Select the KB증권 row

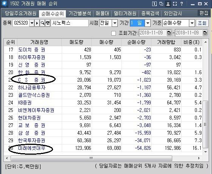[x=103, y=103]
